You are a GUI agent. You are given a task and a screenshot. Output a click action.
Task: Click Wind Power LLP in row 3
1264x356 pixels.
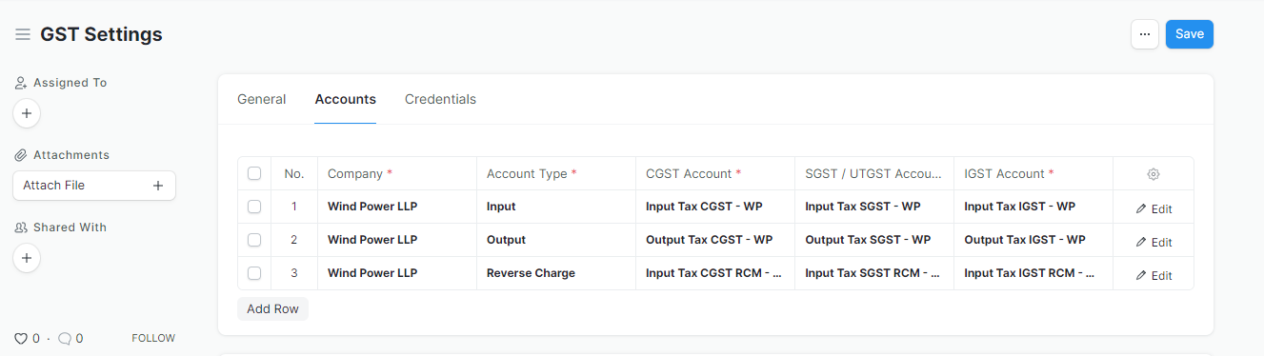point(397,273)
